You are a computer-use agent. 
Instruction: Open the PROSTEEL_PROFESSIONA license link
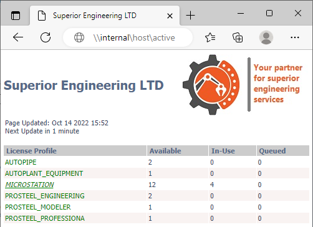[45, 218]
